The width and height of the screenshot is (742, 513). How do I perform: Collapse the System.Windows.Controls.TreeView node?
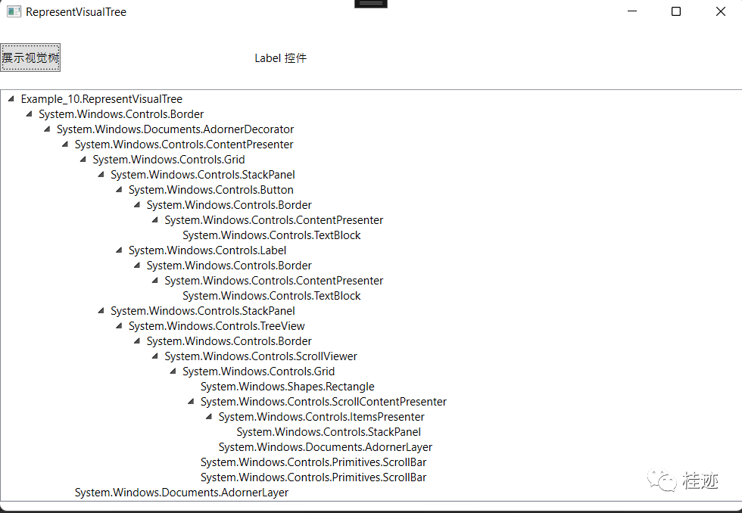[x=118, y=325]
